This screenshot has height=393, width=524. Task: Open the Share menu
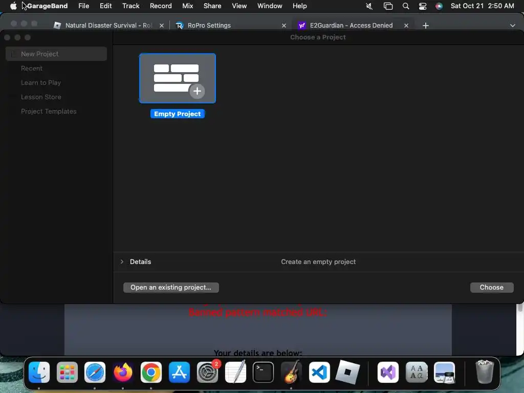pyautogui.click(x=212, y=6)
